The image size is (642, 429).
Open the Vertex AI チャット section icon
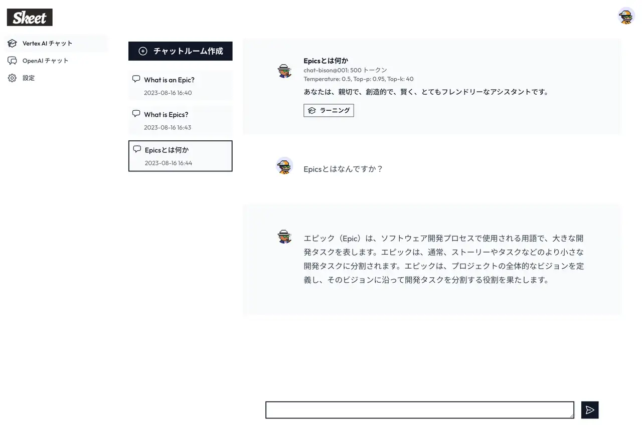(12, 43)
